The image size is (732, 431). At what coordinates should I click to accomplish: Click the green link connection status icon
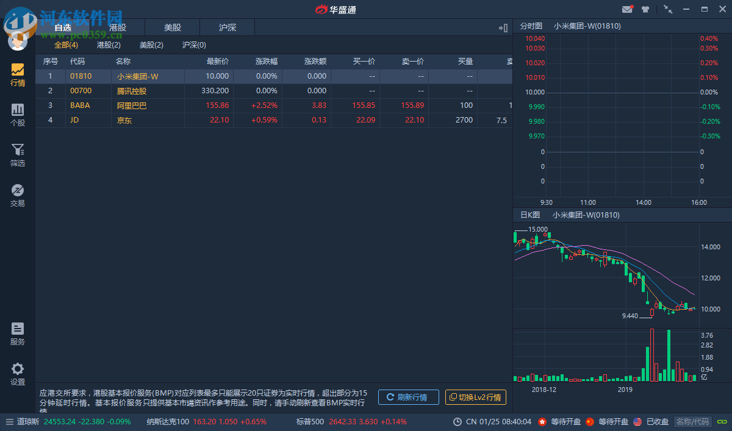[722, 422]
